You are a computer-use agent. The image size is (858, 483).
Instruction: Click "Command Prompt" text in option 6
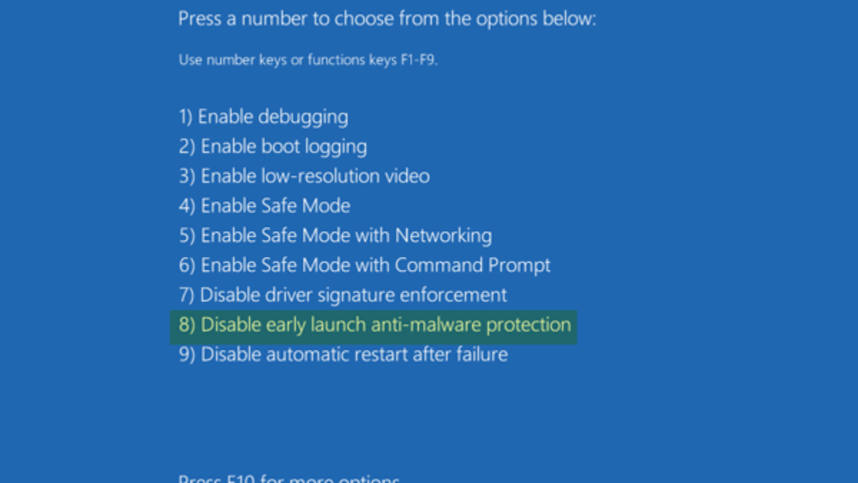[473, 265]
